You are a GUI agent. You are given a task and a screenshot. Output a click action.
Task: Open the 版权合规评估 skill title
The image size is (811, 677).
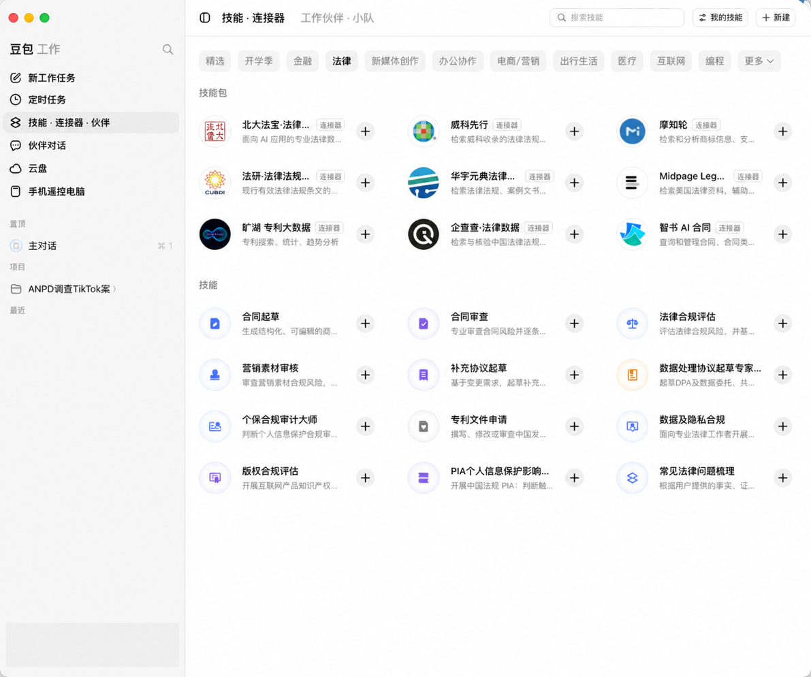point(270,471)
